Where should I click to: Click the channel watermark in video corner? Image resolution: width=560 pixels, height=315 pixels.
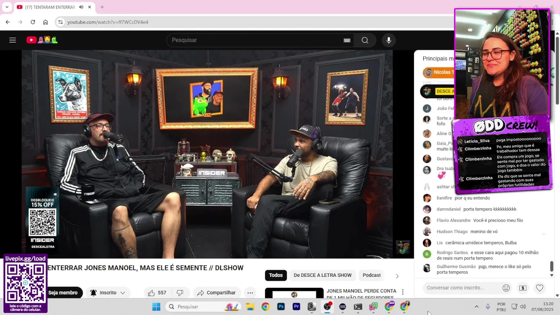(x=402, y=247)
